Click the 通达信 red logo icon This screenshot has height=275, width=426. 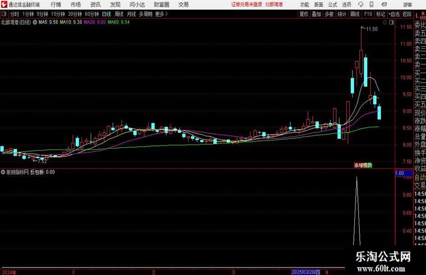click(x=4, y=5)
